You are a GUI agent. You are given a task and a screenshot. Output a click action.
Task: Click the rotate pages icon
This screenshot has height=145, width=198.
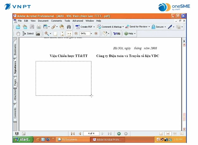point(105,34)
